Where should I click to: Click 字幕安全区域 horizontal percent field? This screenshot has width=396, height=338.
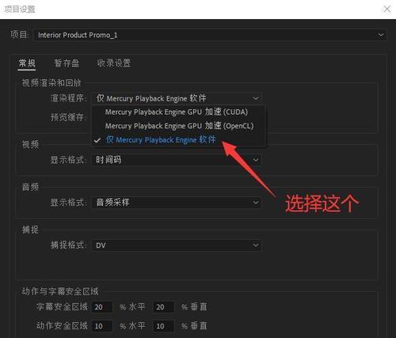(x=102, y=307)
